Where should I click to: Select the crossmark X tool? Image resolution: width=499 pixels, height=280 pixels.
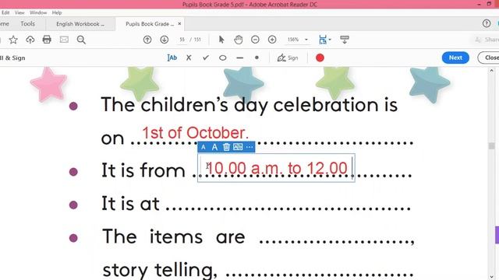click(189, 58)
